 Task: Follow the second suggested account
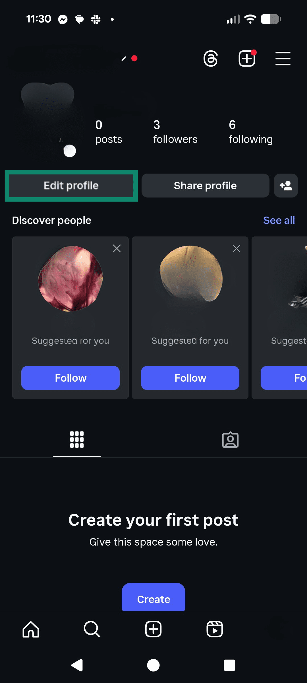[190, 378]
